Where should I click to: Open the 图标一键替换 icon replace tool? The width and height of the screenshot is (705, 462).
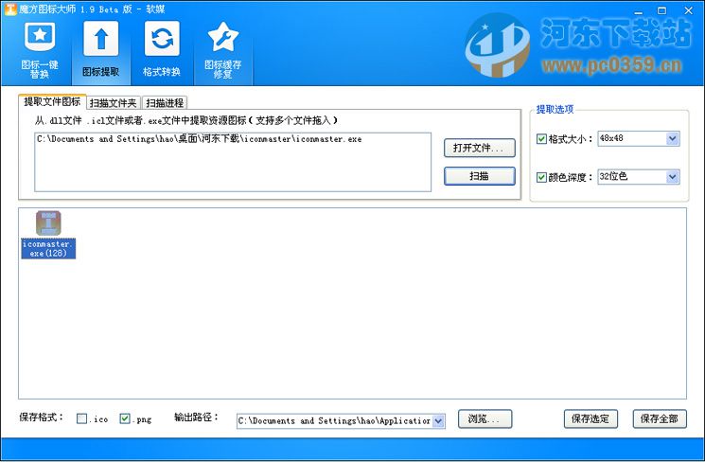click(x=40, y=50)
